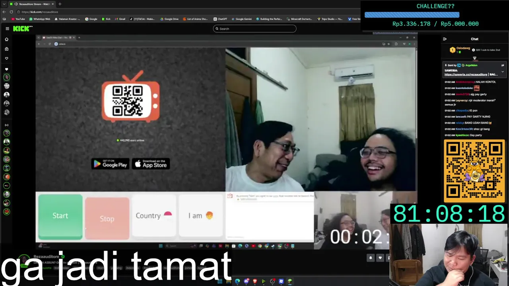The width and height of the screenshot is (509, 286).
Task: Open List of Anime Shows bookmark
Action: 195,19
